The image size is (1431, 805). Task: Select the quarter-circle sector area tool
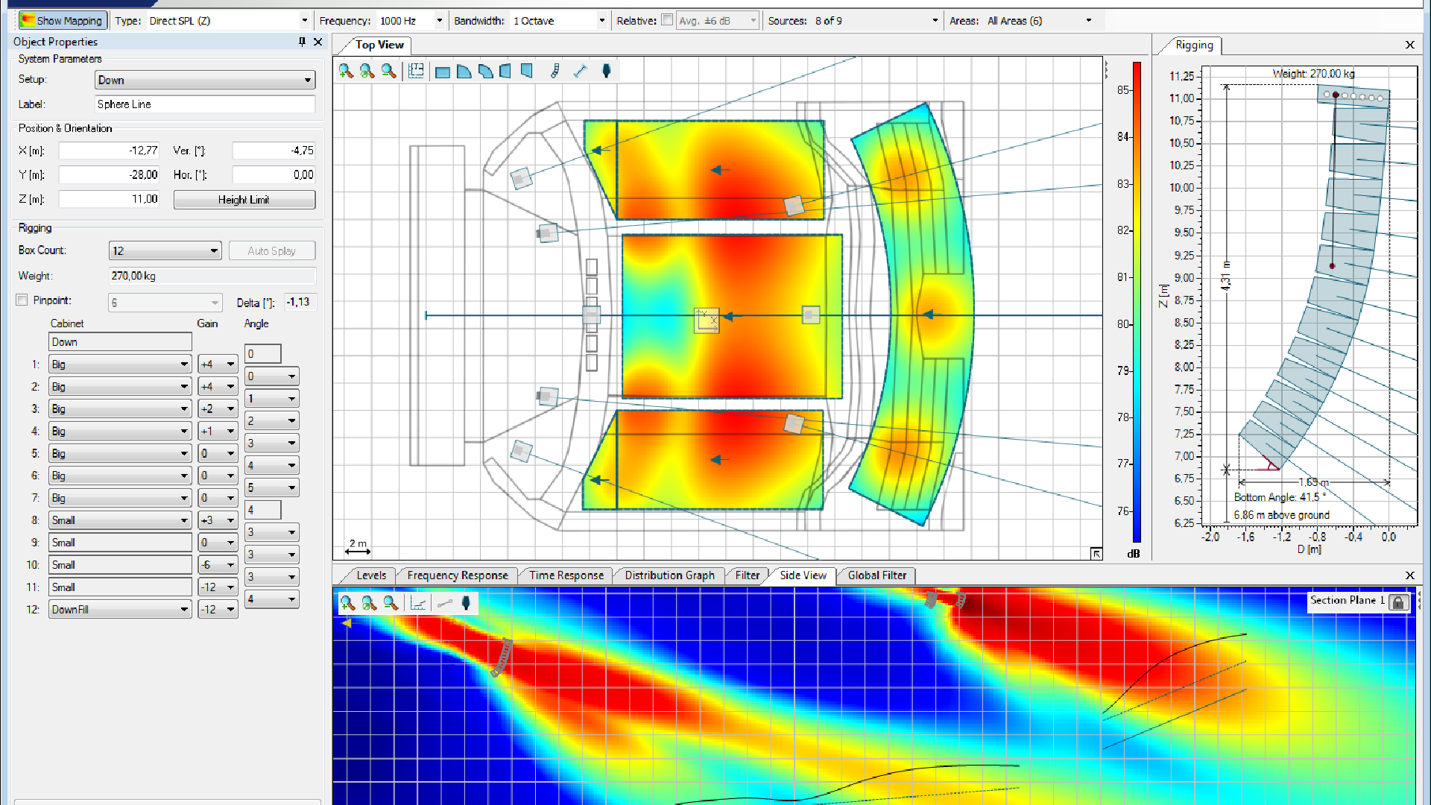click(x=464, y=72)
